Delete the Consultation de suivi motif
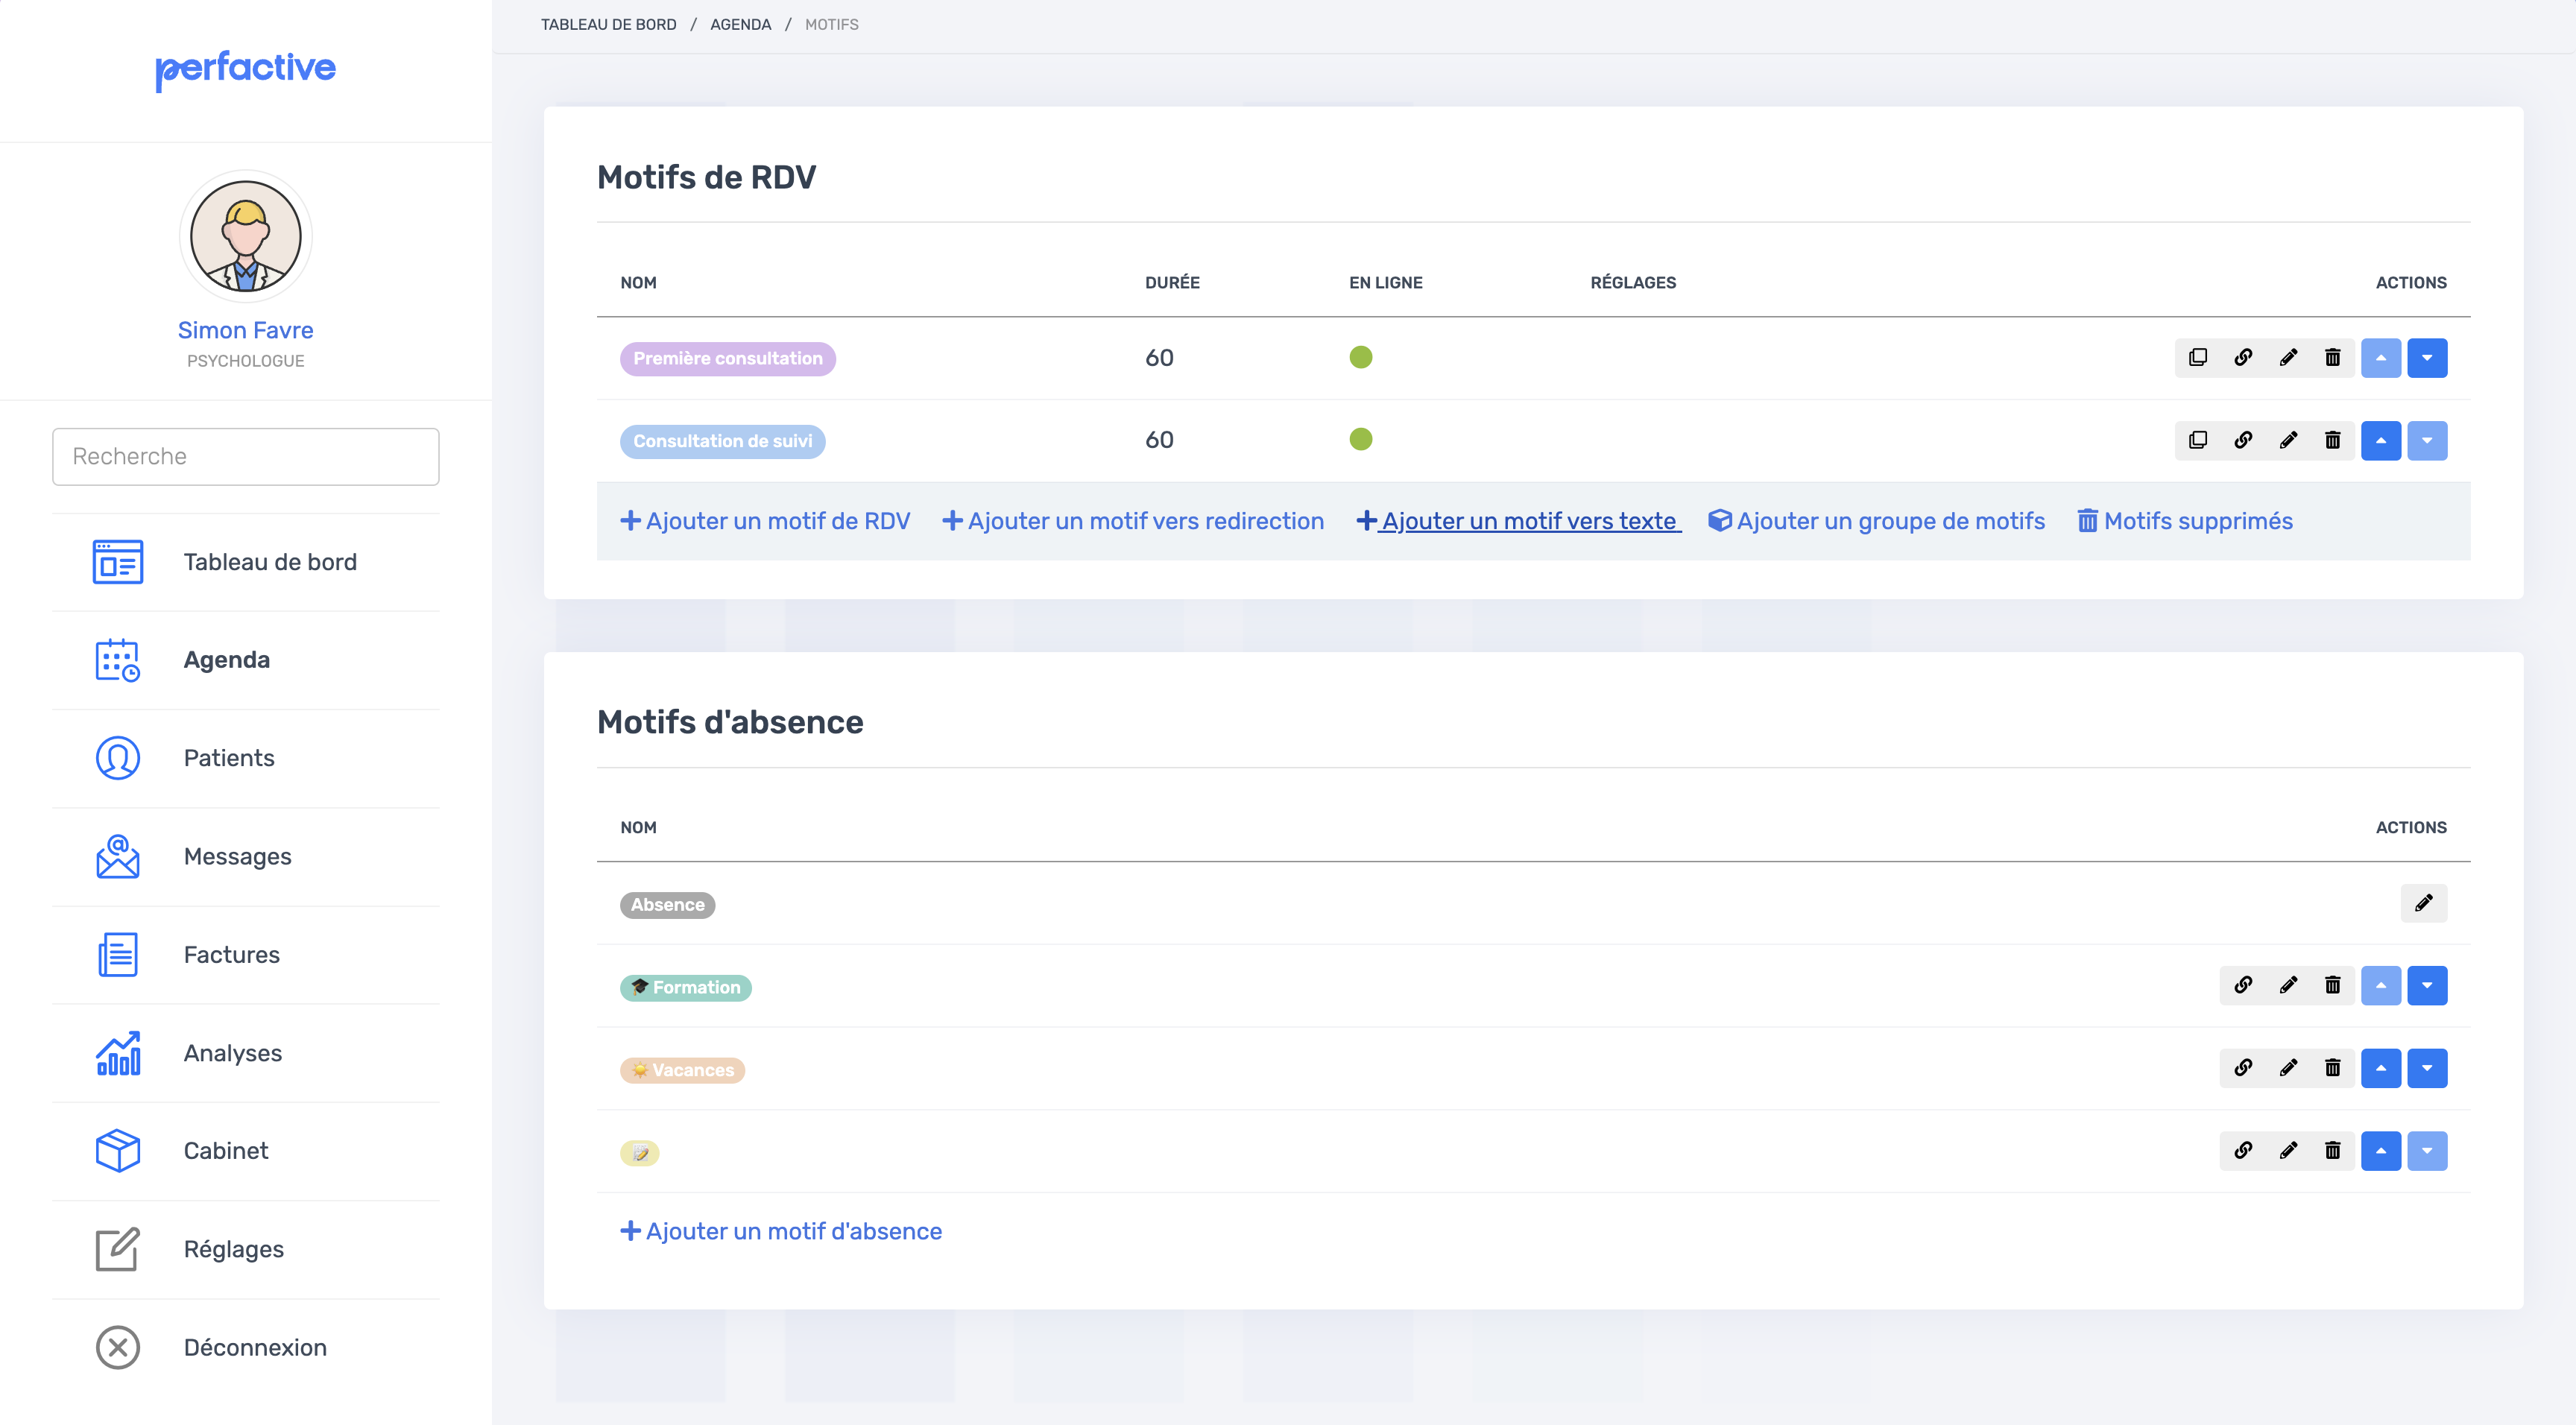The image size is (2576, 1425). (2333, 440)
